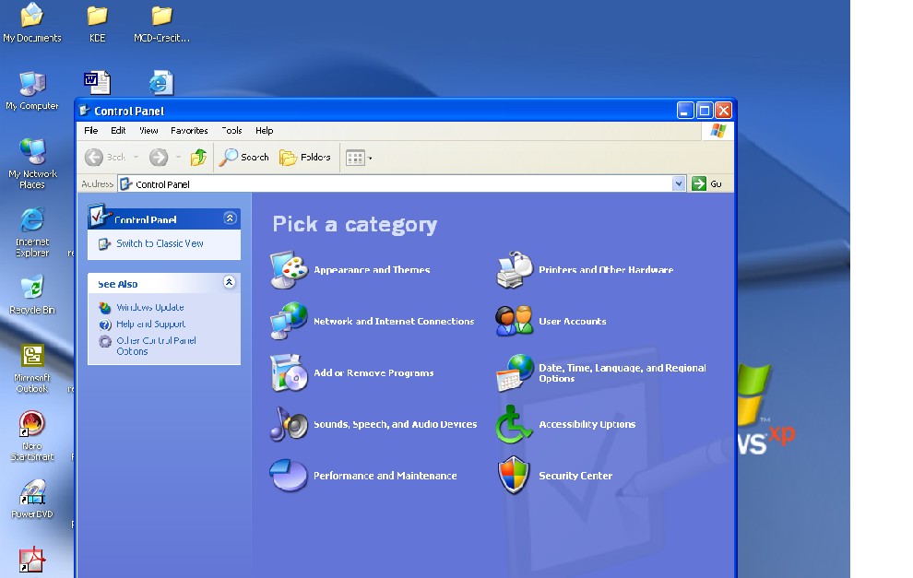Click the Back navigation button
This screenshot has height=578, width=913.
pos(106,157)
